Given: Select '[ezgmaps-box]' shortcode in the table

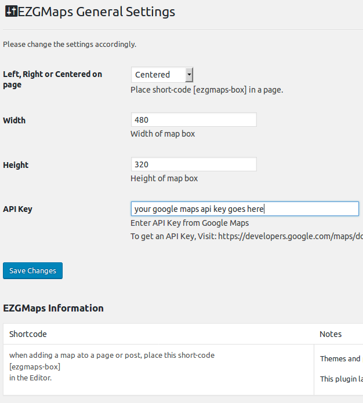Looking at the screenshot, I should point(35,367).
